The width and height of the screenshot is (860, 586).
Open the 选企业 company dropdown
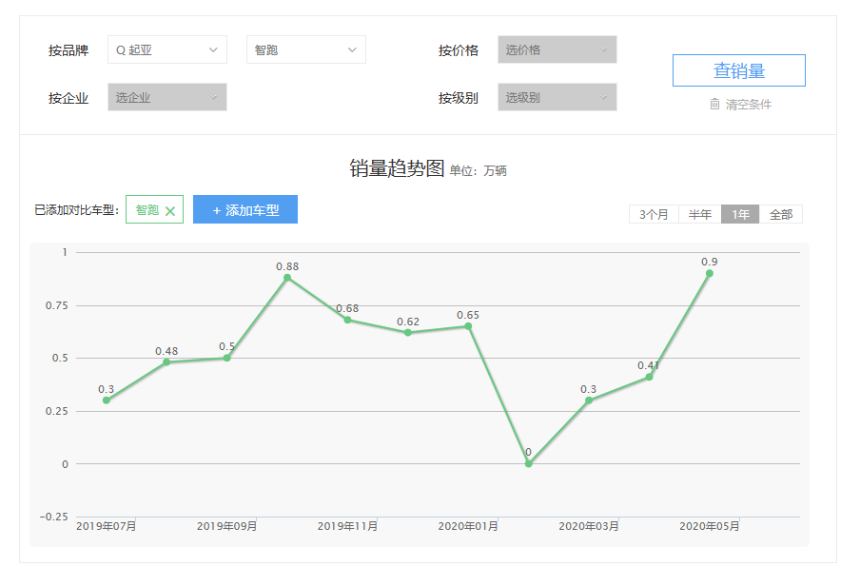pos(166,97)
